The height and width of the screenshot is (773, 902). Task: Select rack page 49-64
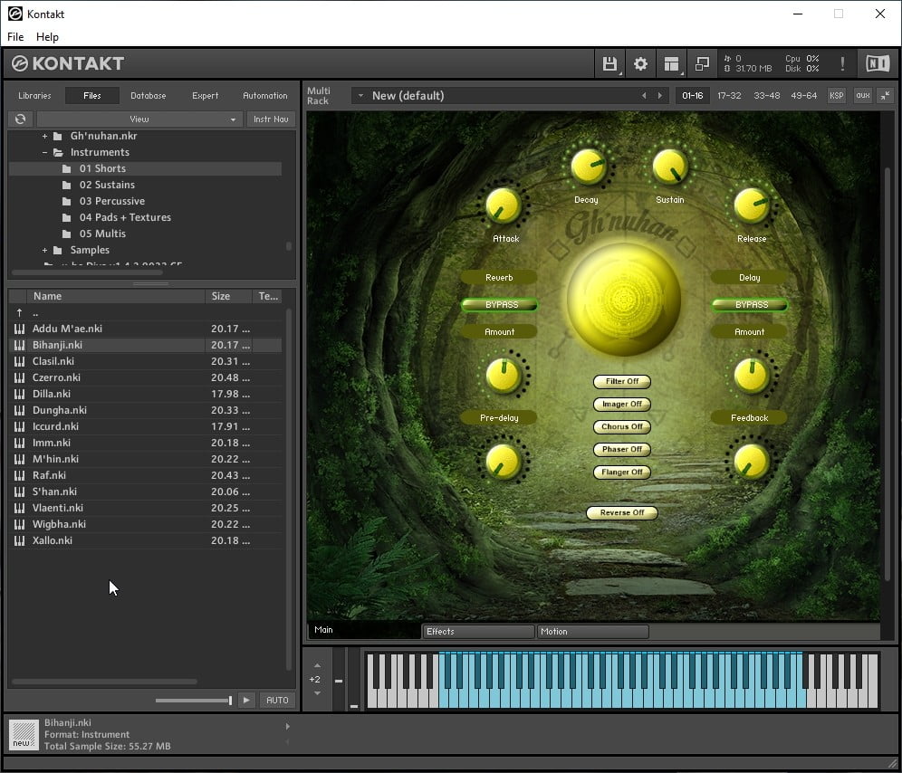[803, 95]
